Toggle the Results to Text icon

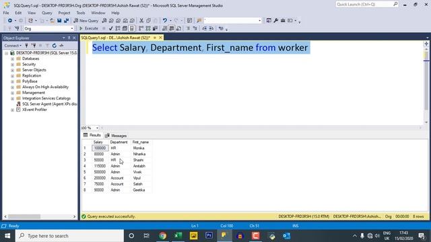(x=164, y=28)
